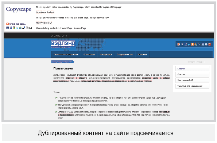This screenshot has width=217, height=143.
Task: Click Facebook icon in ВЭДЛЭНД header
Action: (186, 44)
